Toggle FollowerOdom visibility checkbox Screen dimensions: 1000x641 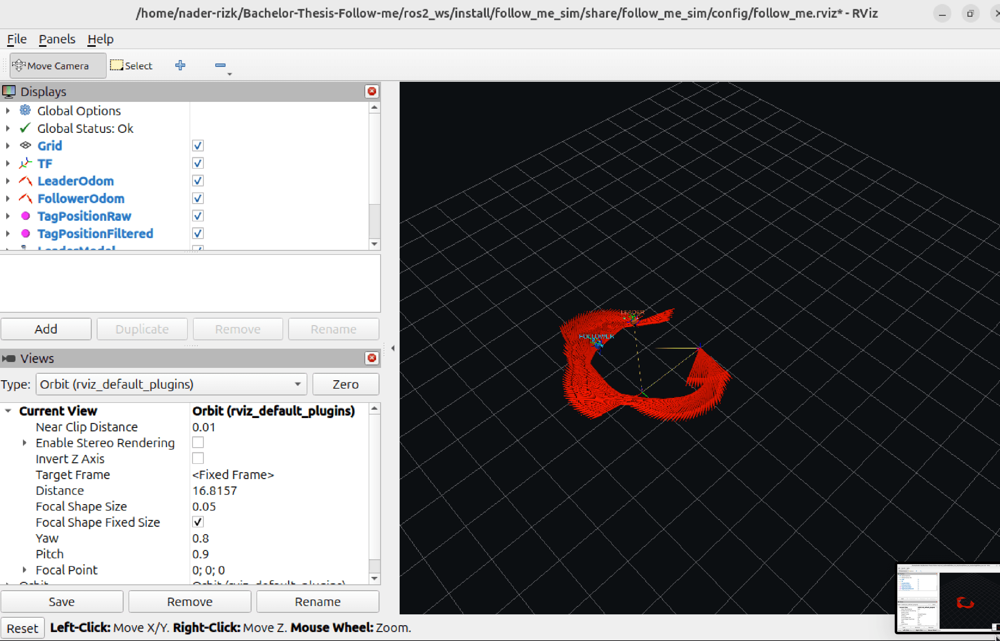coord(198,198)
